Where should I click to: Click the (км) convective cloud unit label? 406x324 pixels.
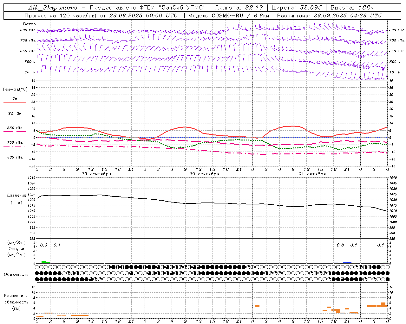pos(16,308)
